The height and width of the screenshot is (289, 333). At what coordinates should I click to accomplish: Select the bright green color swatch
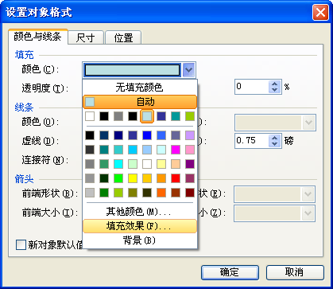(118, 178)
